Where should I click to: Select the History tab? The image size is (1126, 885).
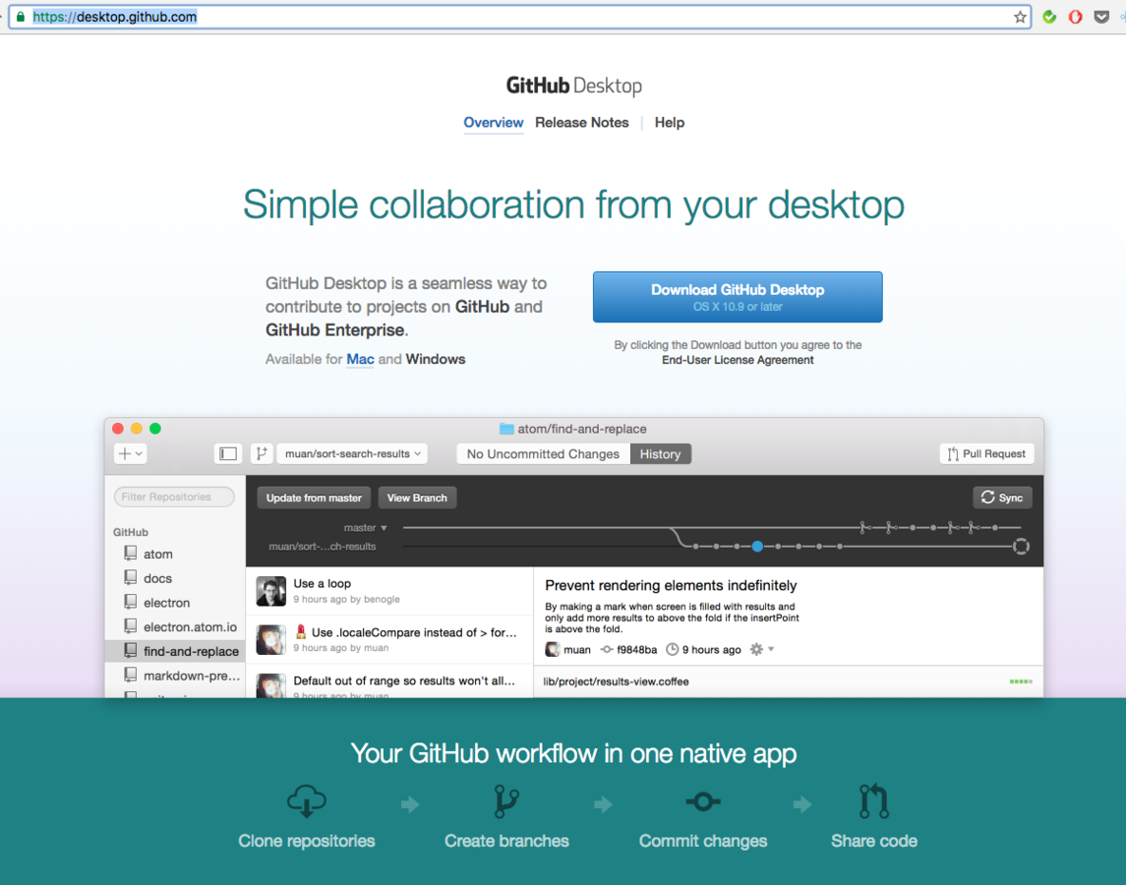pos(661,454)
